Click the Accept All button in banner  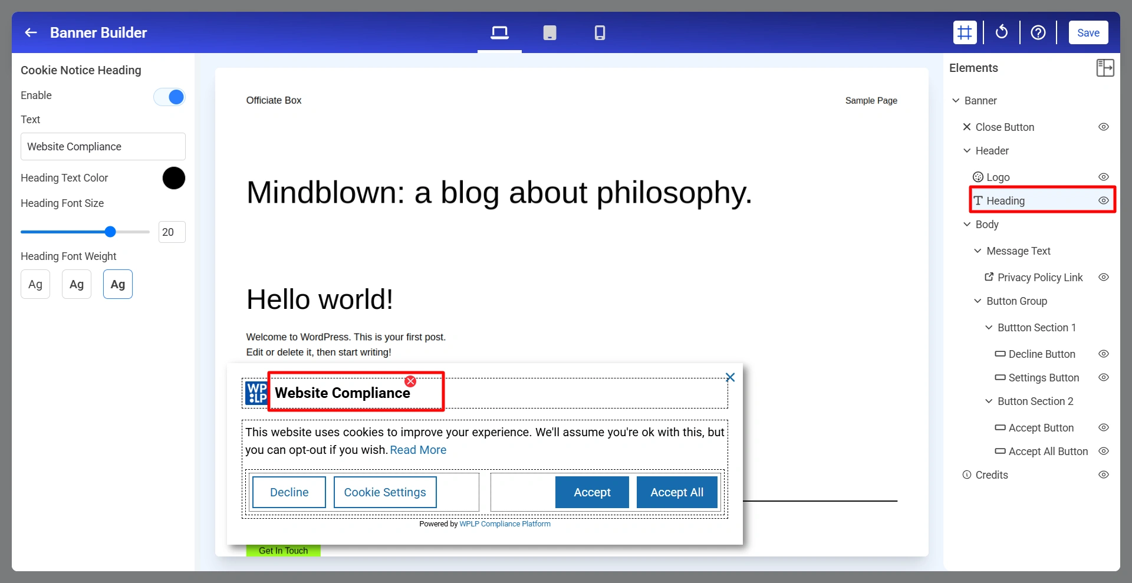[x=677, y=492]
